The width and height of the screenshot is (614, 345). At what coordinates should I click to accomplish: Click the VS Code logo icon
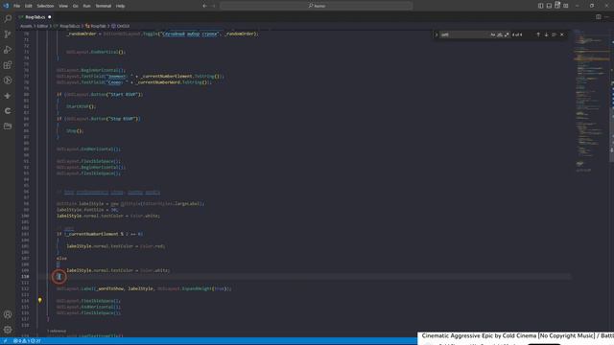tap(6, 6)
